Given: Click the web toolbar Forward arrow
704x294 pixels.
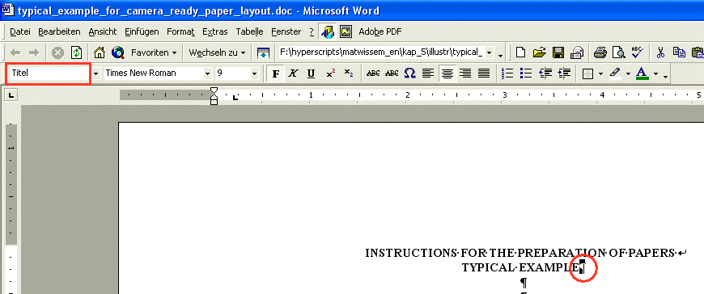Looking at the screenshot, I should tap(34, 52).
